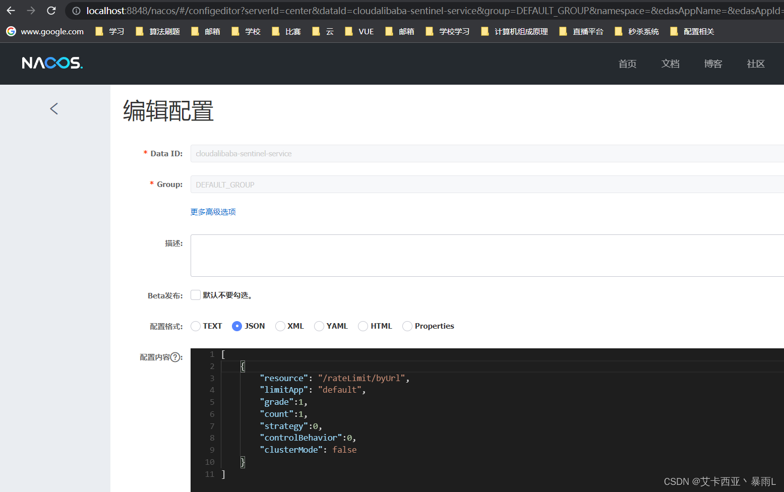Click the 描述 description text area
Viewport: 784px width, 492px height.
tap(487, 256)
